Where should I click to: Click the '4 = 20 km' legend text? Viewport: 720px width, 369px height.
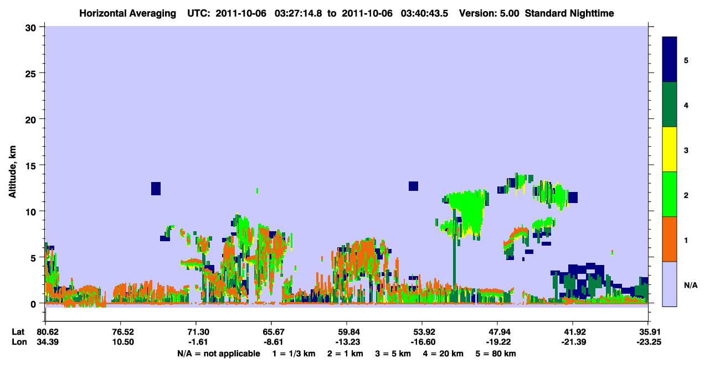(x=444, y=354)
